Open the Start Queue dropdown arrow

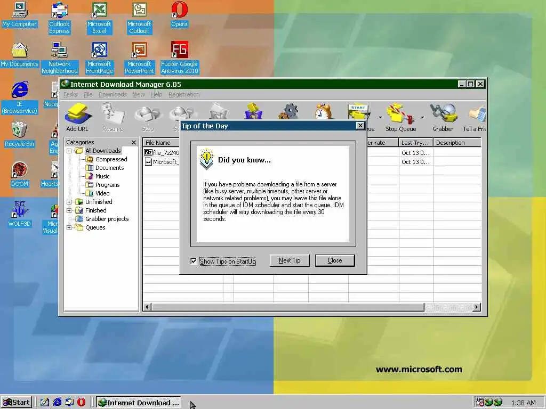coord(380,118)
